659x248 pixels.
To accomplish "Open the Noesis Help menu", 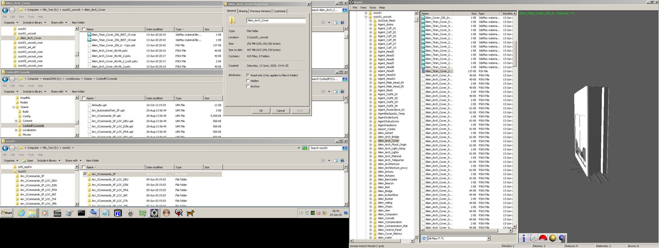I will pyautogui.click(x=382, y=8).
